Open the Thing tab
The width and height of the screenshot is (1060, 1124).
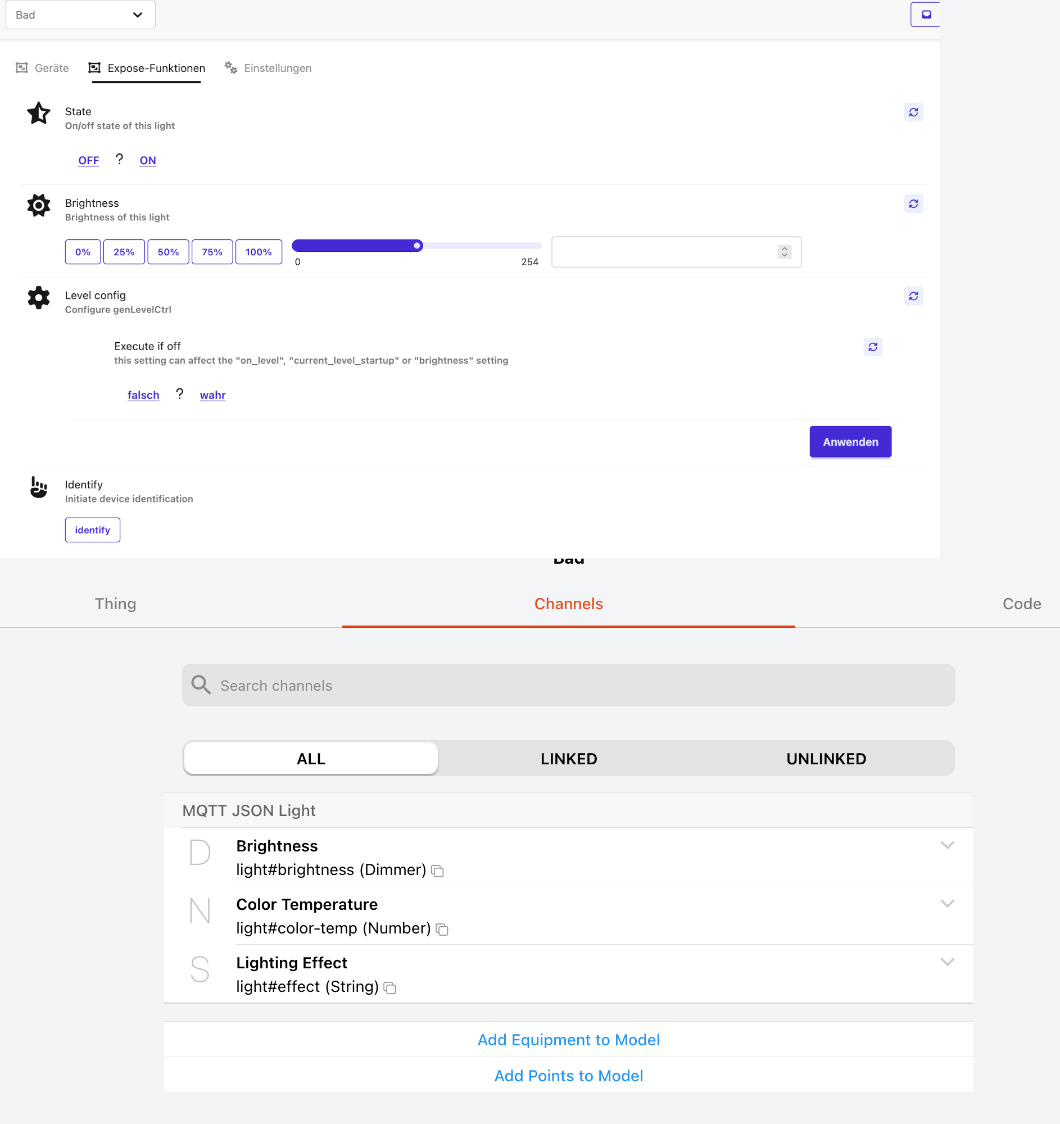coord(115,604)
